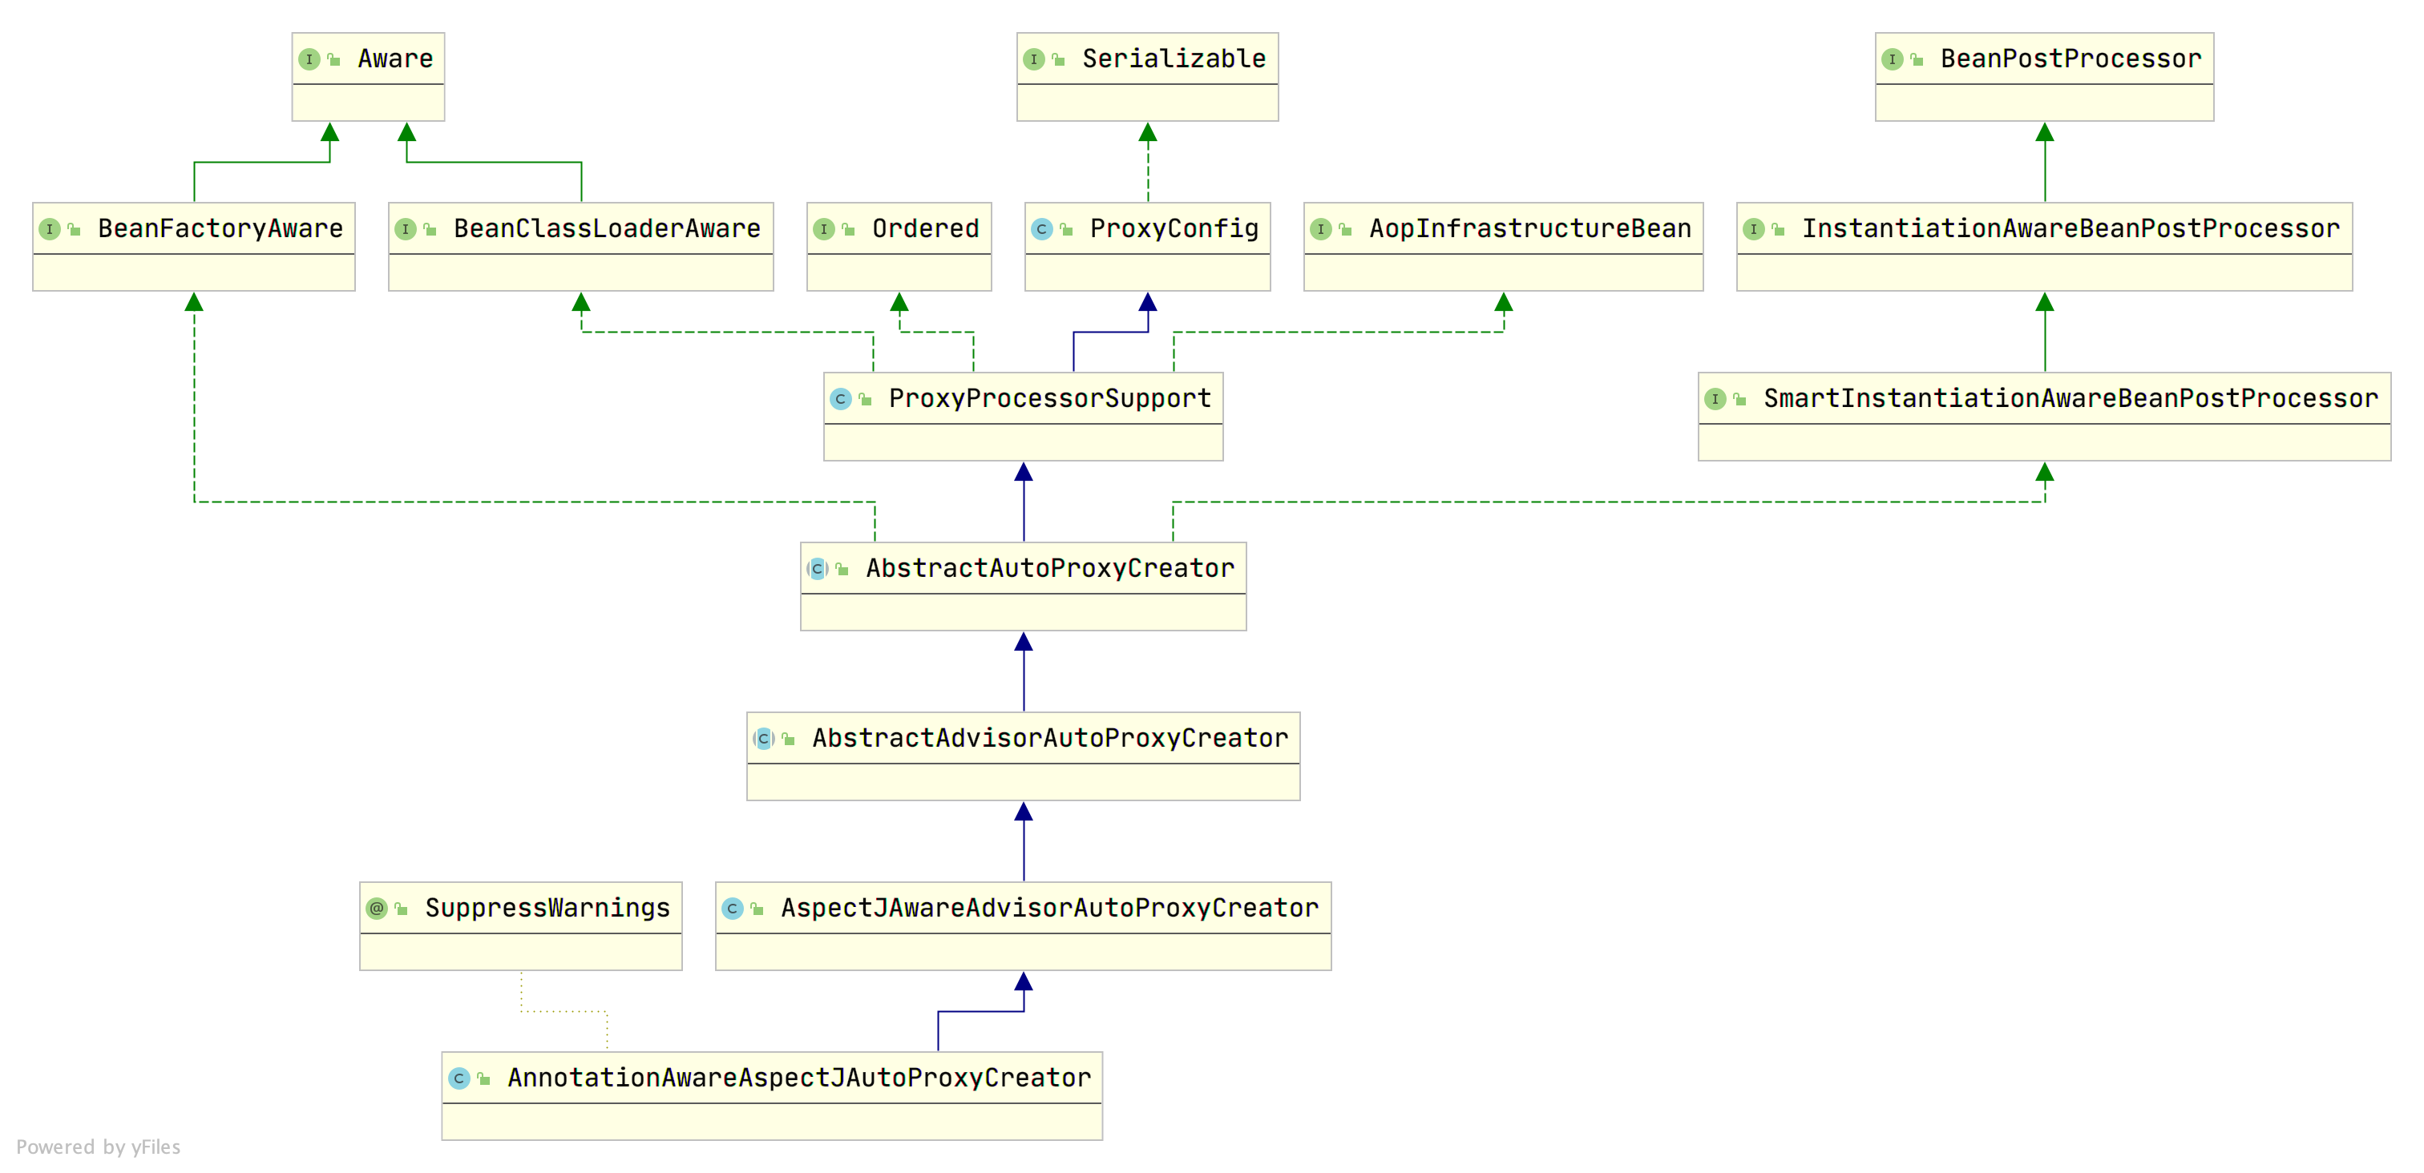Click the public lock icon next to Aware

[x=333, y=59]
